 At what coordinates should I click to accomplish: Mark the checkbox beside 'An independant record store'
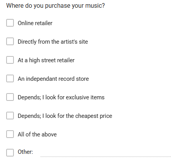(10, 78)
